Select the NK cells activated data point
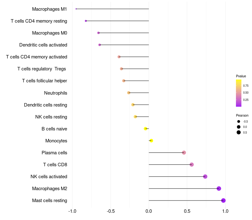The width and height of the screenshot is (252, 220). [x=205, y=177]
